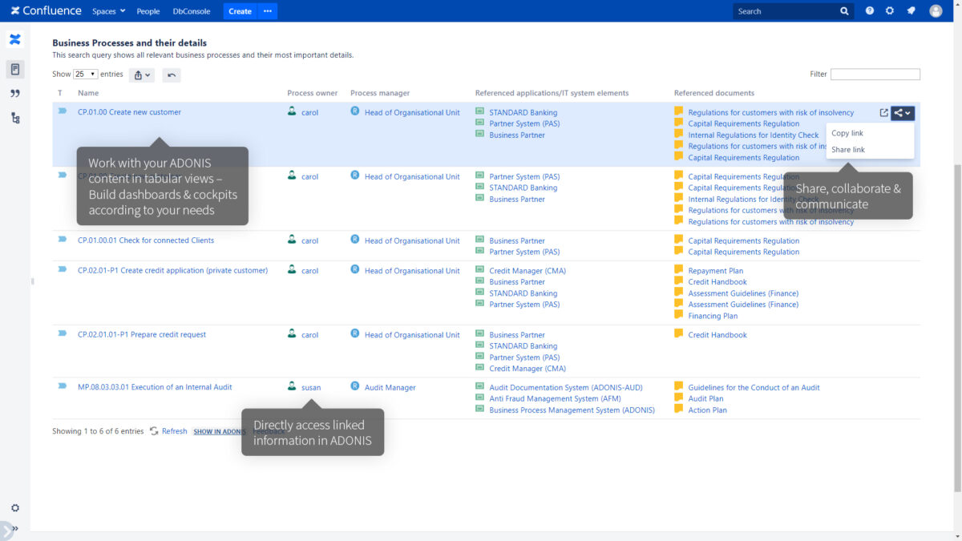Click into the table Filter field
Viewport: 962px width, 541px height.
point(875,75)
